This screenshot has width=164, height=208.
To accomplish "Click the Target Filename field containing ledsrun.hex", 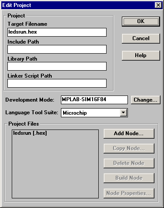I will point(57,32).
